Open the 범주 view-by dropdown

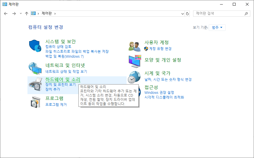[x=217, y=27]
